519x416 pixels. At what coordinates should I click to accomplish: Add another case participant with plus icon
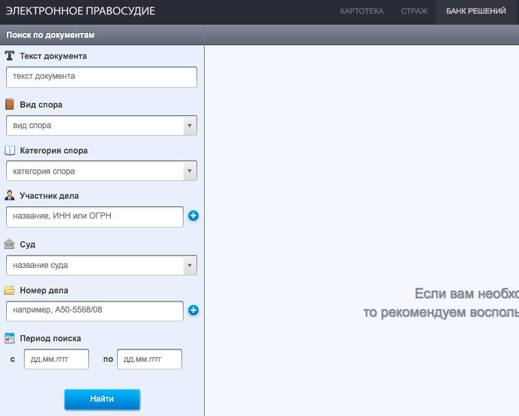[x=193, y=216]
